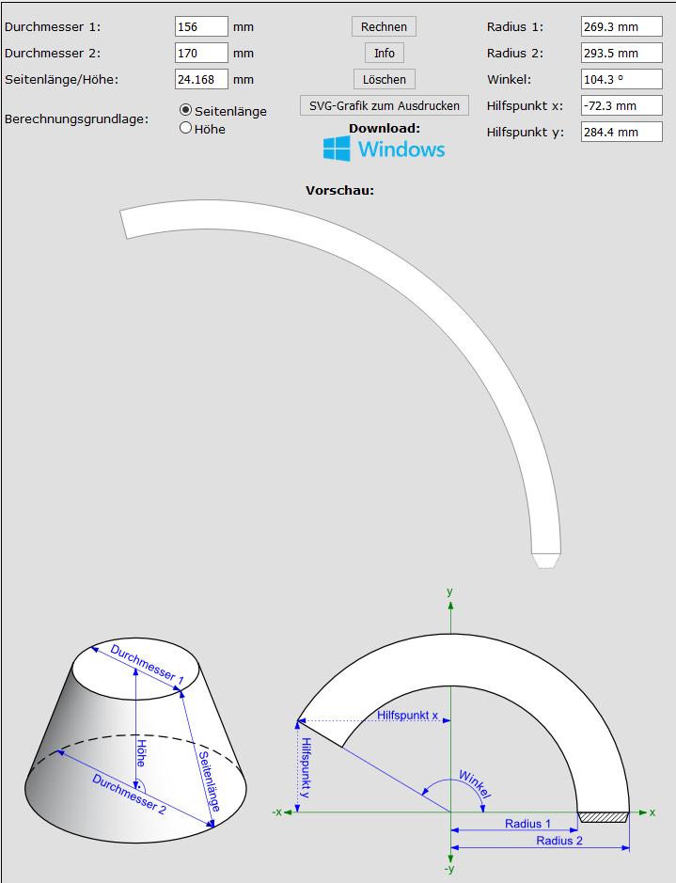Screen dimensions: 676x883
Task: Click the 'Download:' heading
Action: click(x=385, y=129)
